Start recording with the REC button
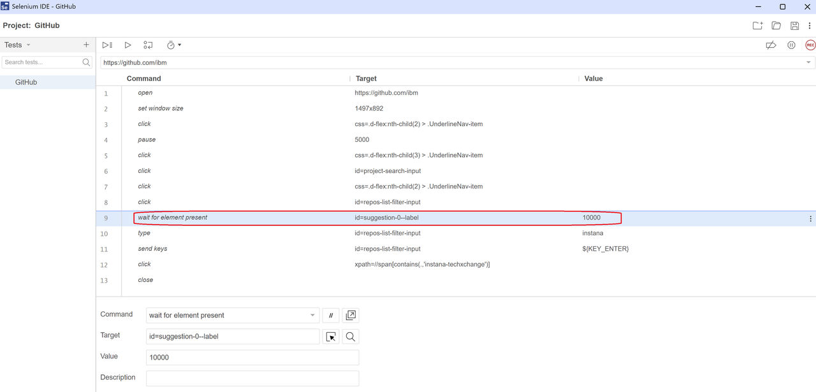The height and width of the screenshot is (392, 816). tap(810, 45)
